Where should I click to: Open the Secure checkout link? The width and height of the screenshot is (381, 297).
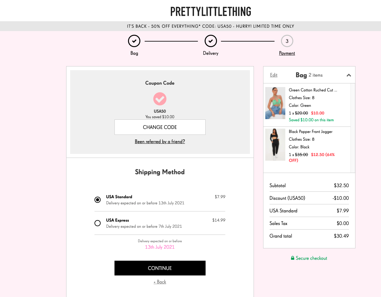pos(311,258)
